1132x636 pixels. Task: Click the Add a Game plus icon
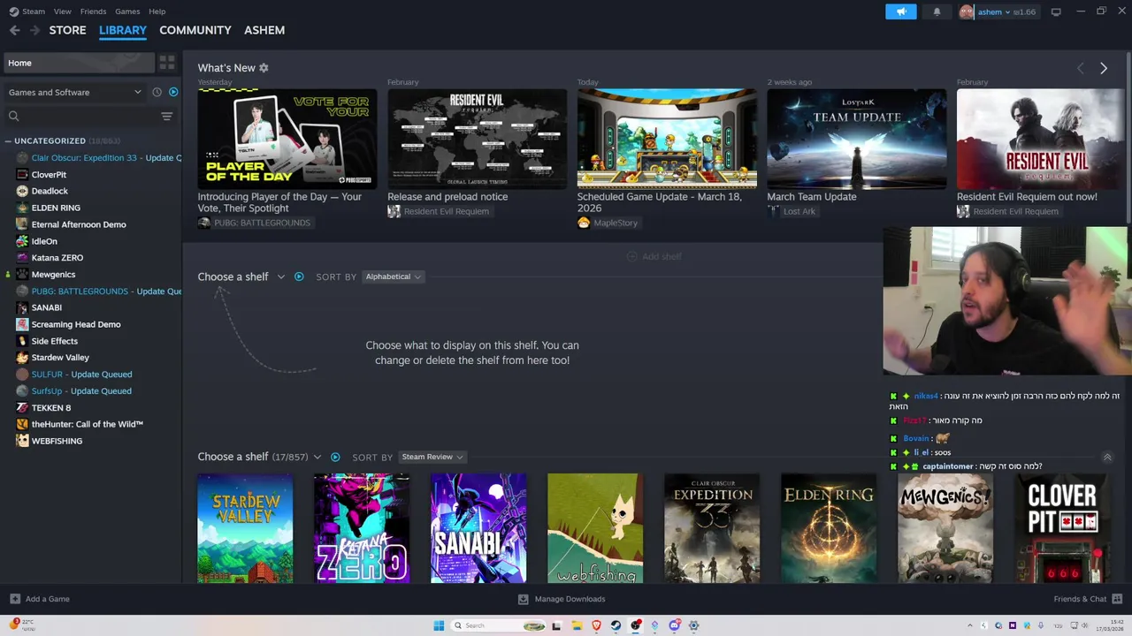[15, 599]
